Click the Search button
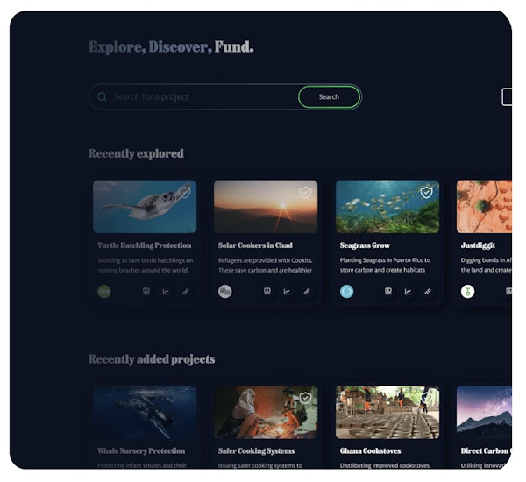Image resolution: width=526 pixels, height=482 pixels. pyautogui.click(x=329, y=97)
